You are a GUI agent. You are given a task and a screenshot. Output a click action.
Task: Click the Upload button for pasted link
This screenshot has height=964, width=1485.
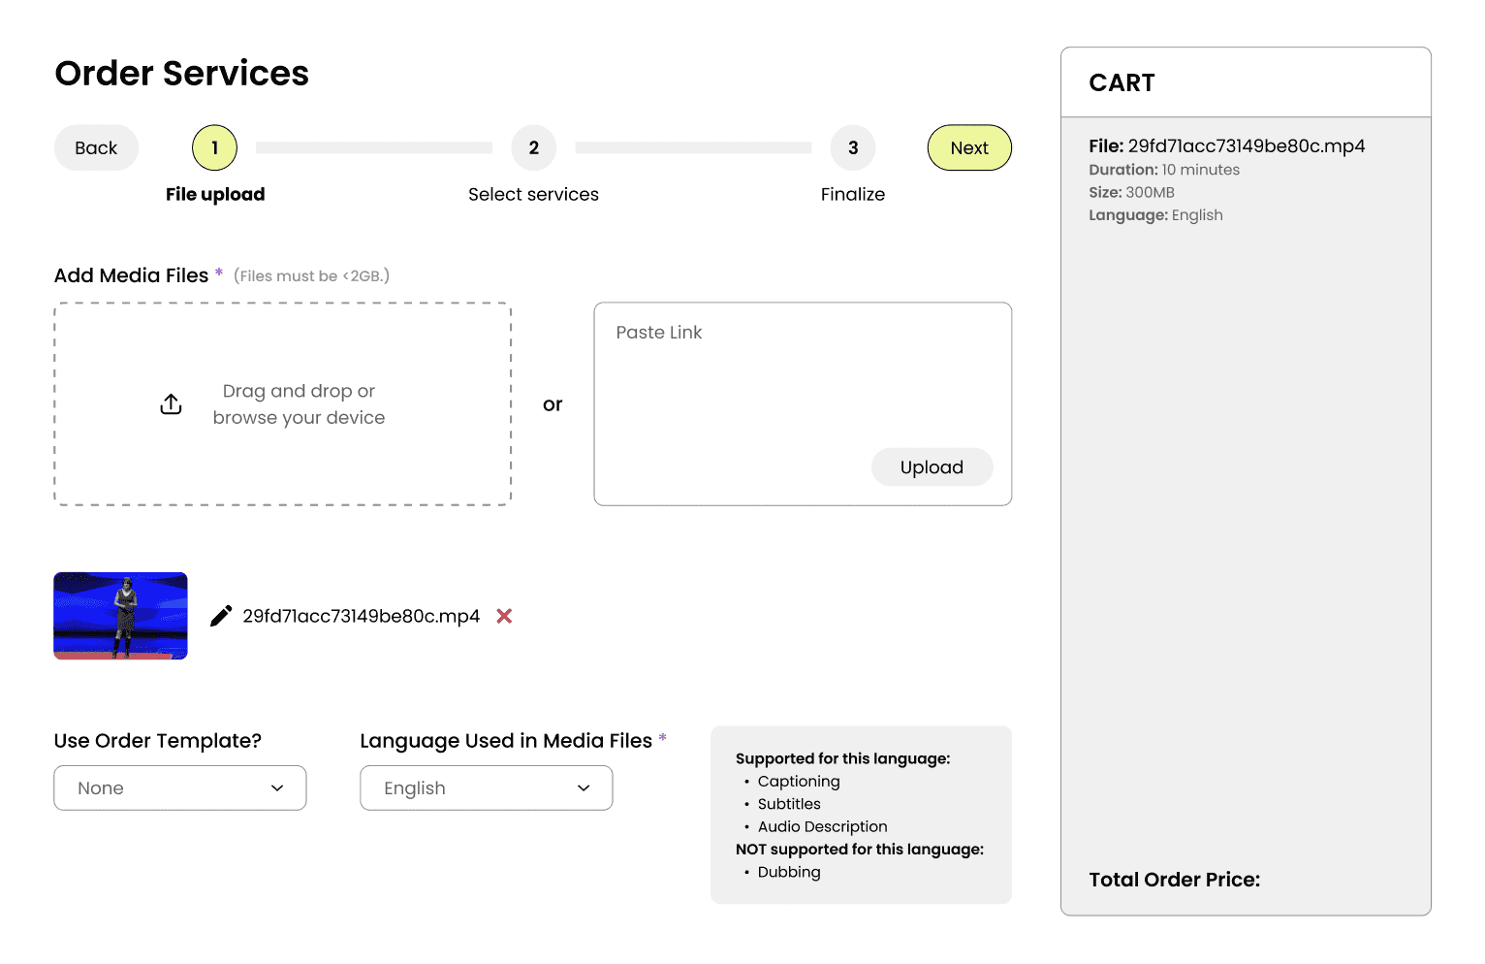(932, 467)
